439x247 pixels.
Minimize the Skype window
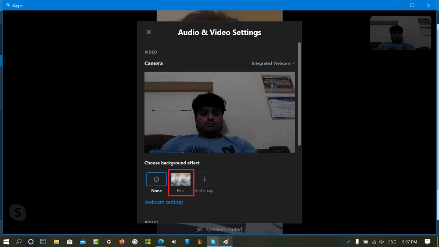(x=396, y=5)
